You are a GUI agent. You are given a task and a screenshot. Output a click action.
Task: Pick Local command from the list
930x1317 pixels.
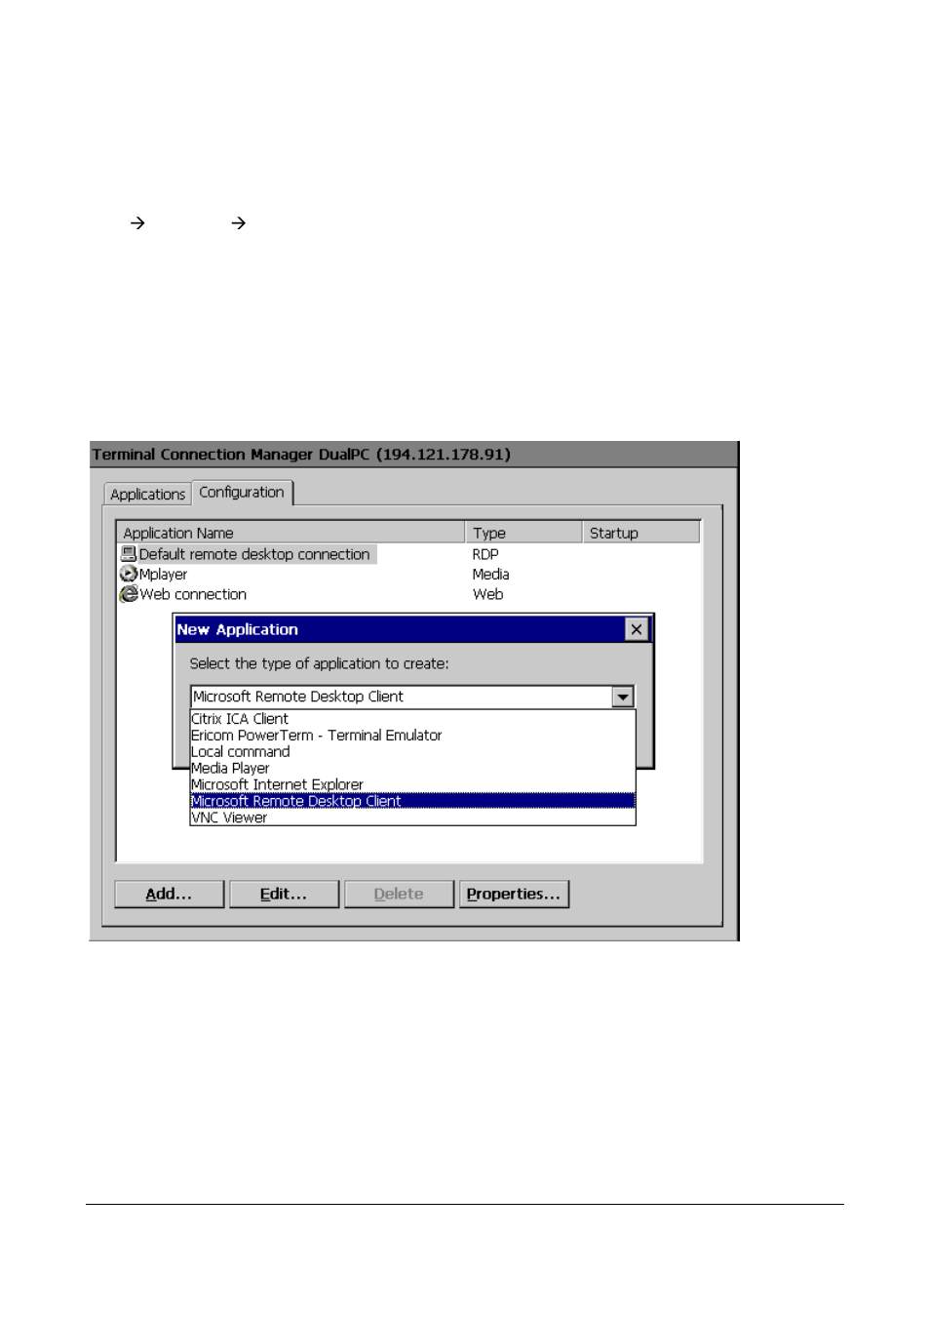(412, 752)
